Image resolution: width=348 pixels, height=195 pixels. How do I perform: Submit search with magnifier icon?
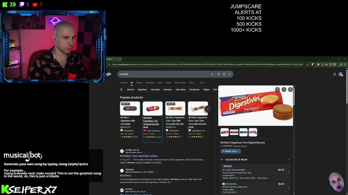(229, 74)
